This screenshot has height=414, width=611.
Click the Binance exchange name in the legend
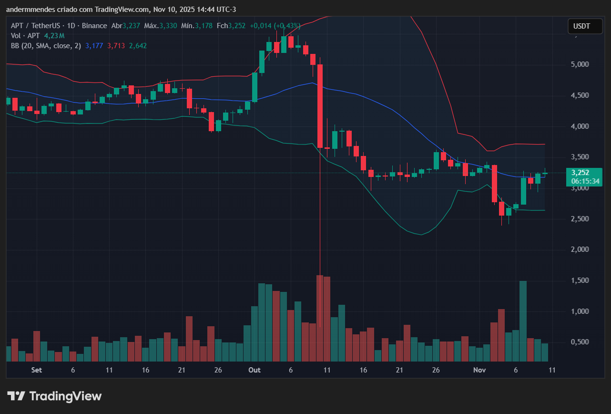click(95, 26)
